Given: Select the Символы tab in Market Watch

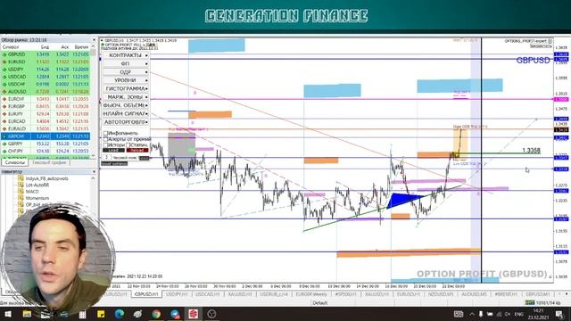Looking at the screenshot, I should pyautogui.click(x=15, y=162).
